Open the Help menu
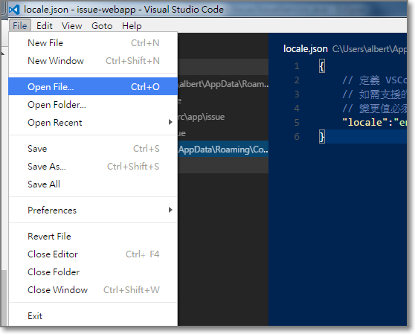This screenshot has height=334, width=415. pos(132,26)
